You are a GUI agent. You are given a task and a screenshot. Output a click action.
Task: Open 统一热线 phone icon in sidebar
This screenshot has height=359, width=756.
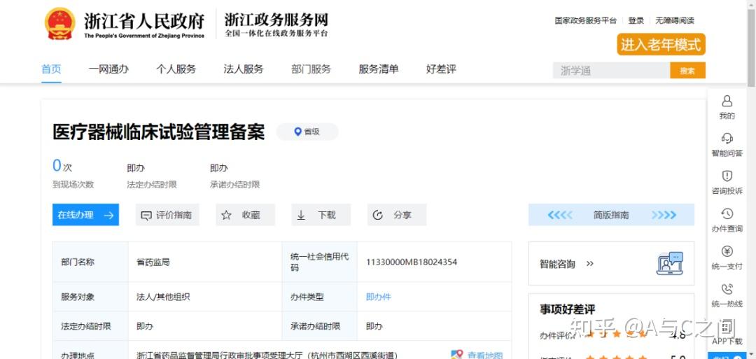pos(727,289)
